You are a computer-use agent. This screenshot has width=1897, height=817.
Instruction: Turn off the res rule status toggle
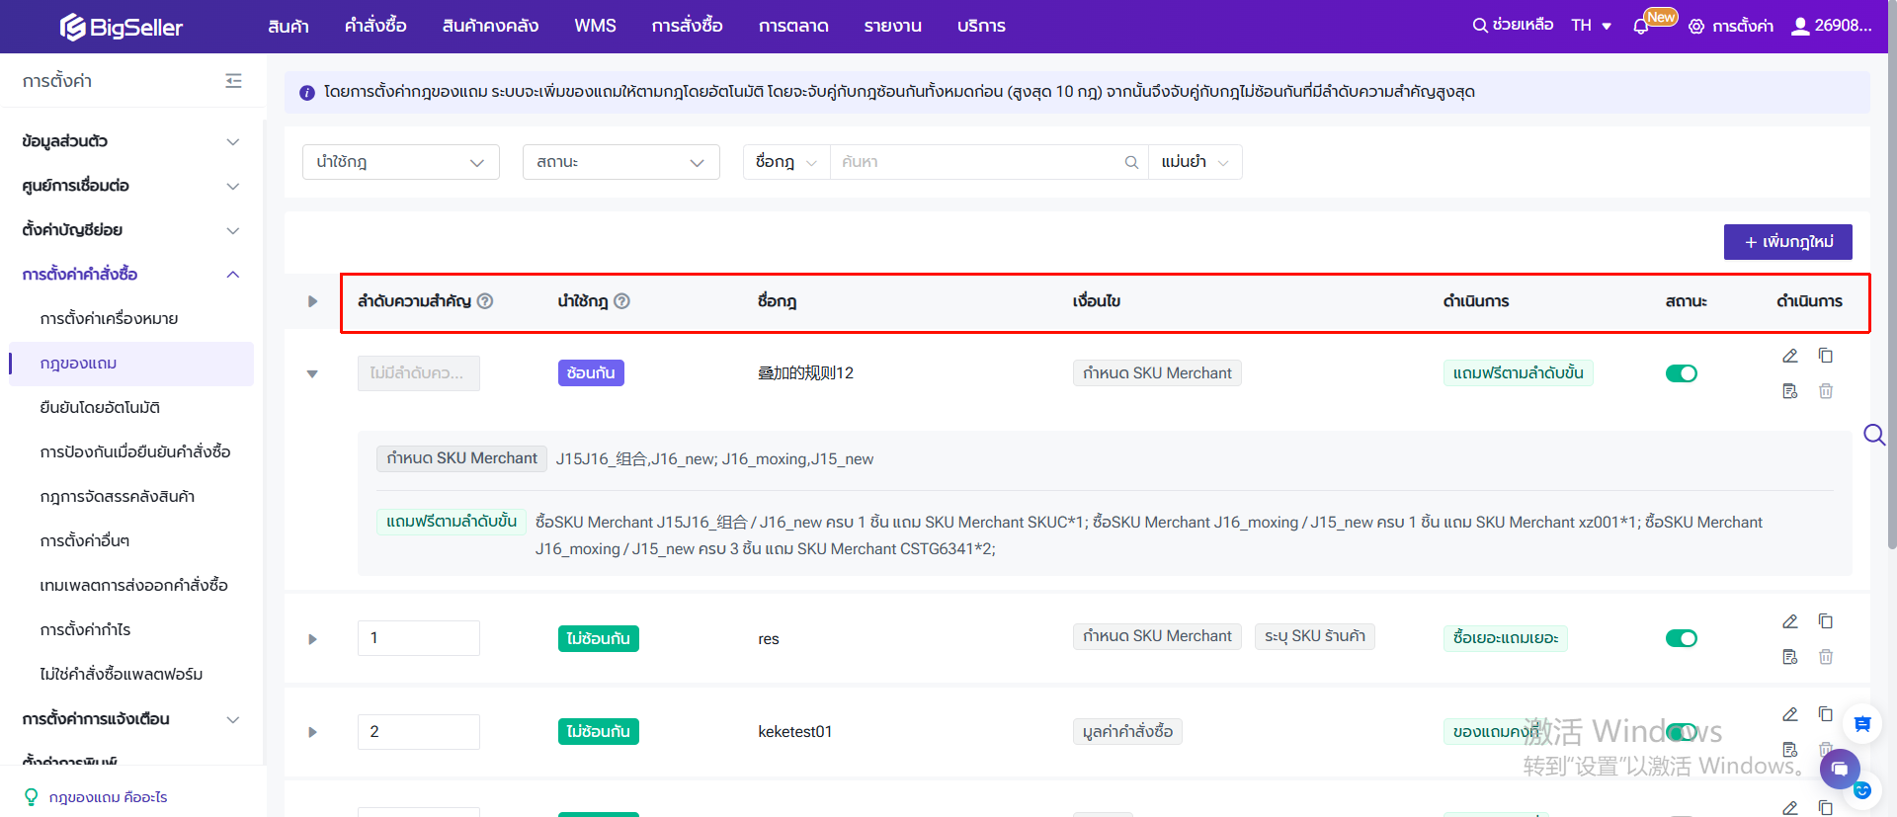[x=1681, y=638]
